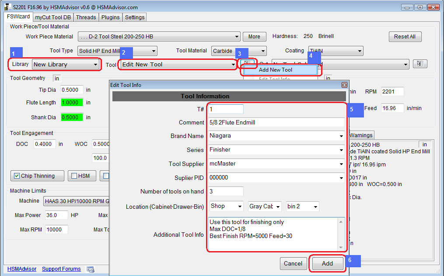Click the Add button
The height and width of the screenshot is (276, 444).
(327, 263)
